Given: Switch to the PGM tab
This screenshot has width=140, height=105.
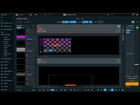Looking at the screenshot, I should pyautogui.click(x=20, y=22).
